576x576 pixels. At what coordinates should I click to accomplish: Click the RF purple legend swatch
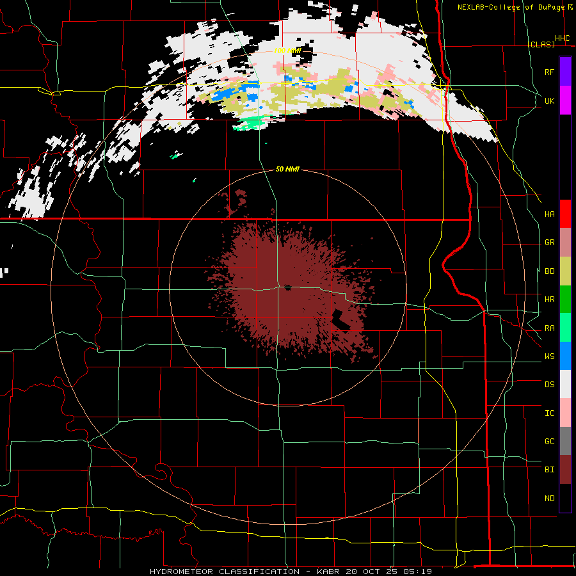point(565,72)
